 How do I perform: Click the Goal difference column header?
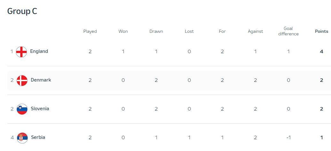[x=288, y=31]
